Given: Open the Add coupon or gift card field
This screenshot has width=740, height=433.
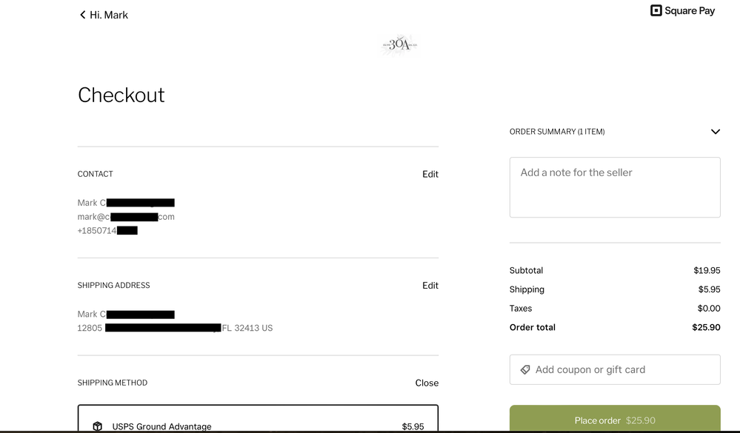Looking at the screenshot, I should point(615,369).
